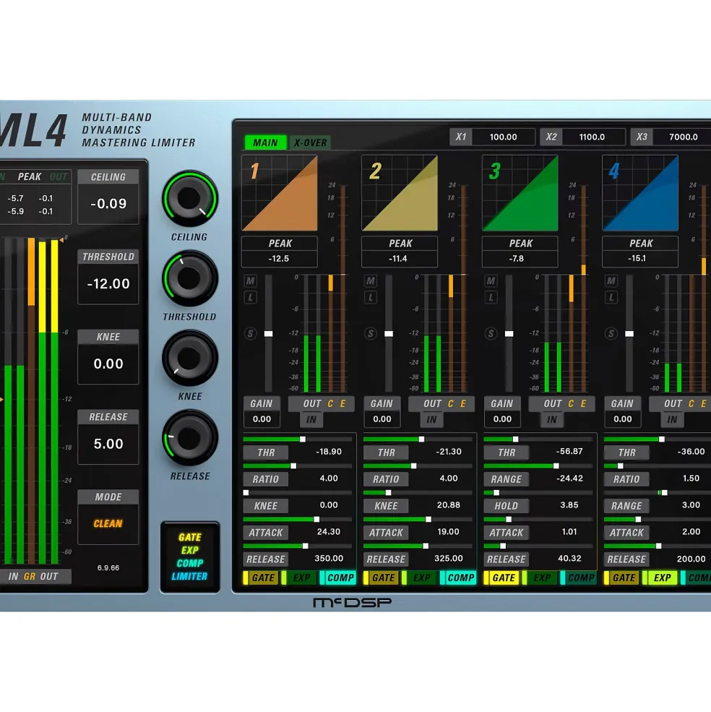The image size is (711, 712).
Task: Click band 1 gain fader handle
Action: pyautogui.click(x=268, y=334)
